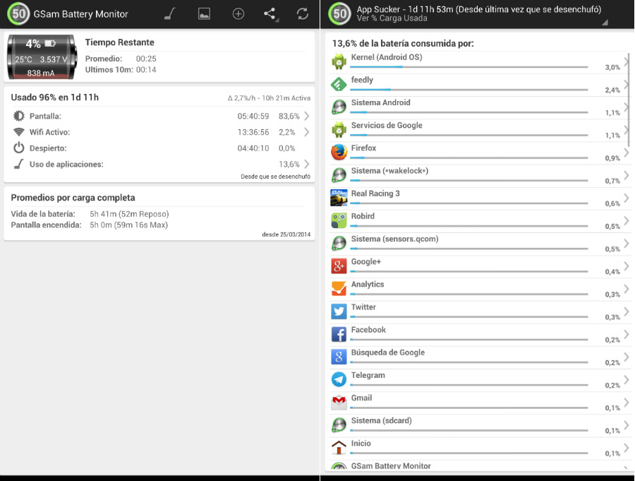Tap the Robird app icon
This screenshot has height=481, width=635.
point(339,220)
